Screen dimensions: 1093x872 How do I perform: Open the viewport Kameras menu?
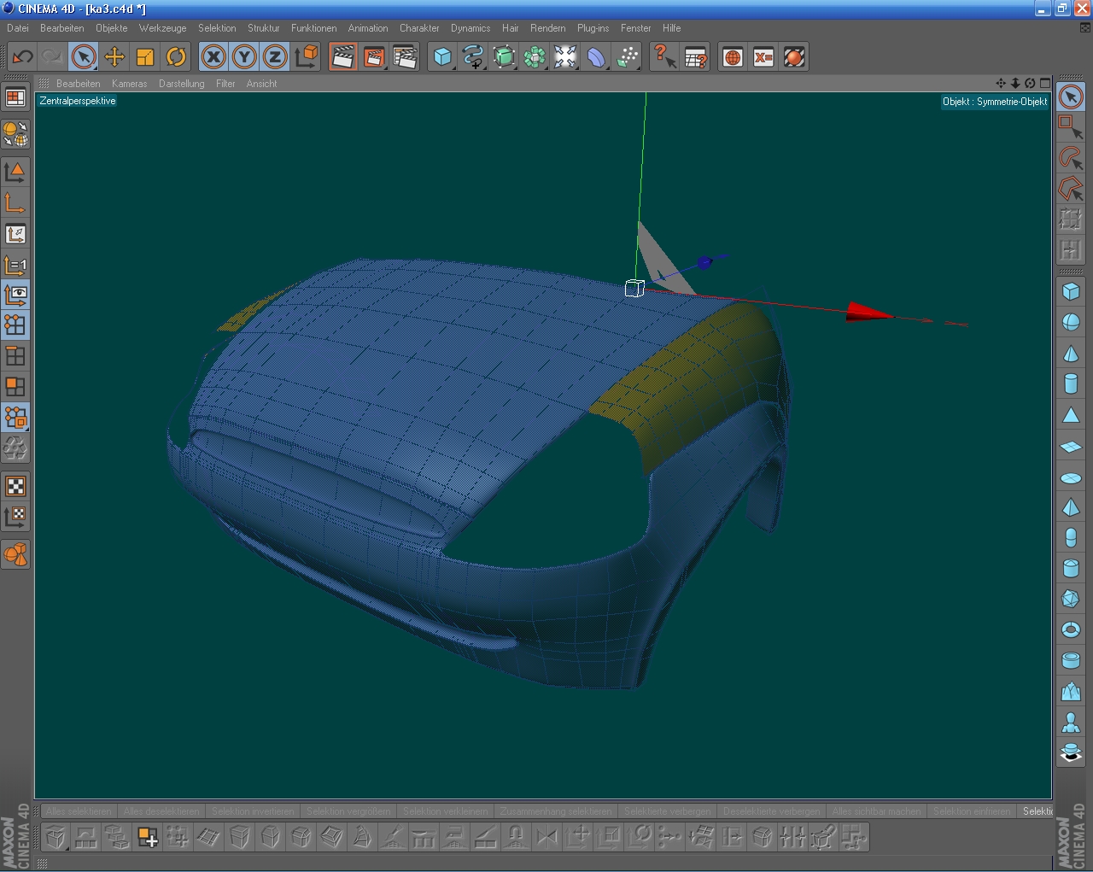[129, 84]
